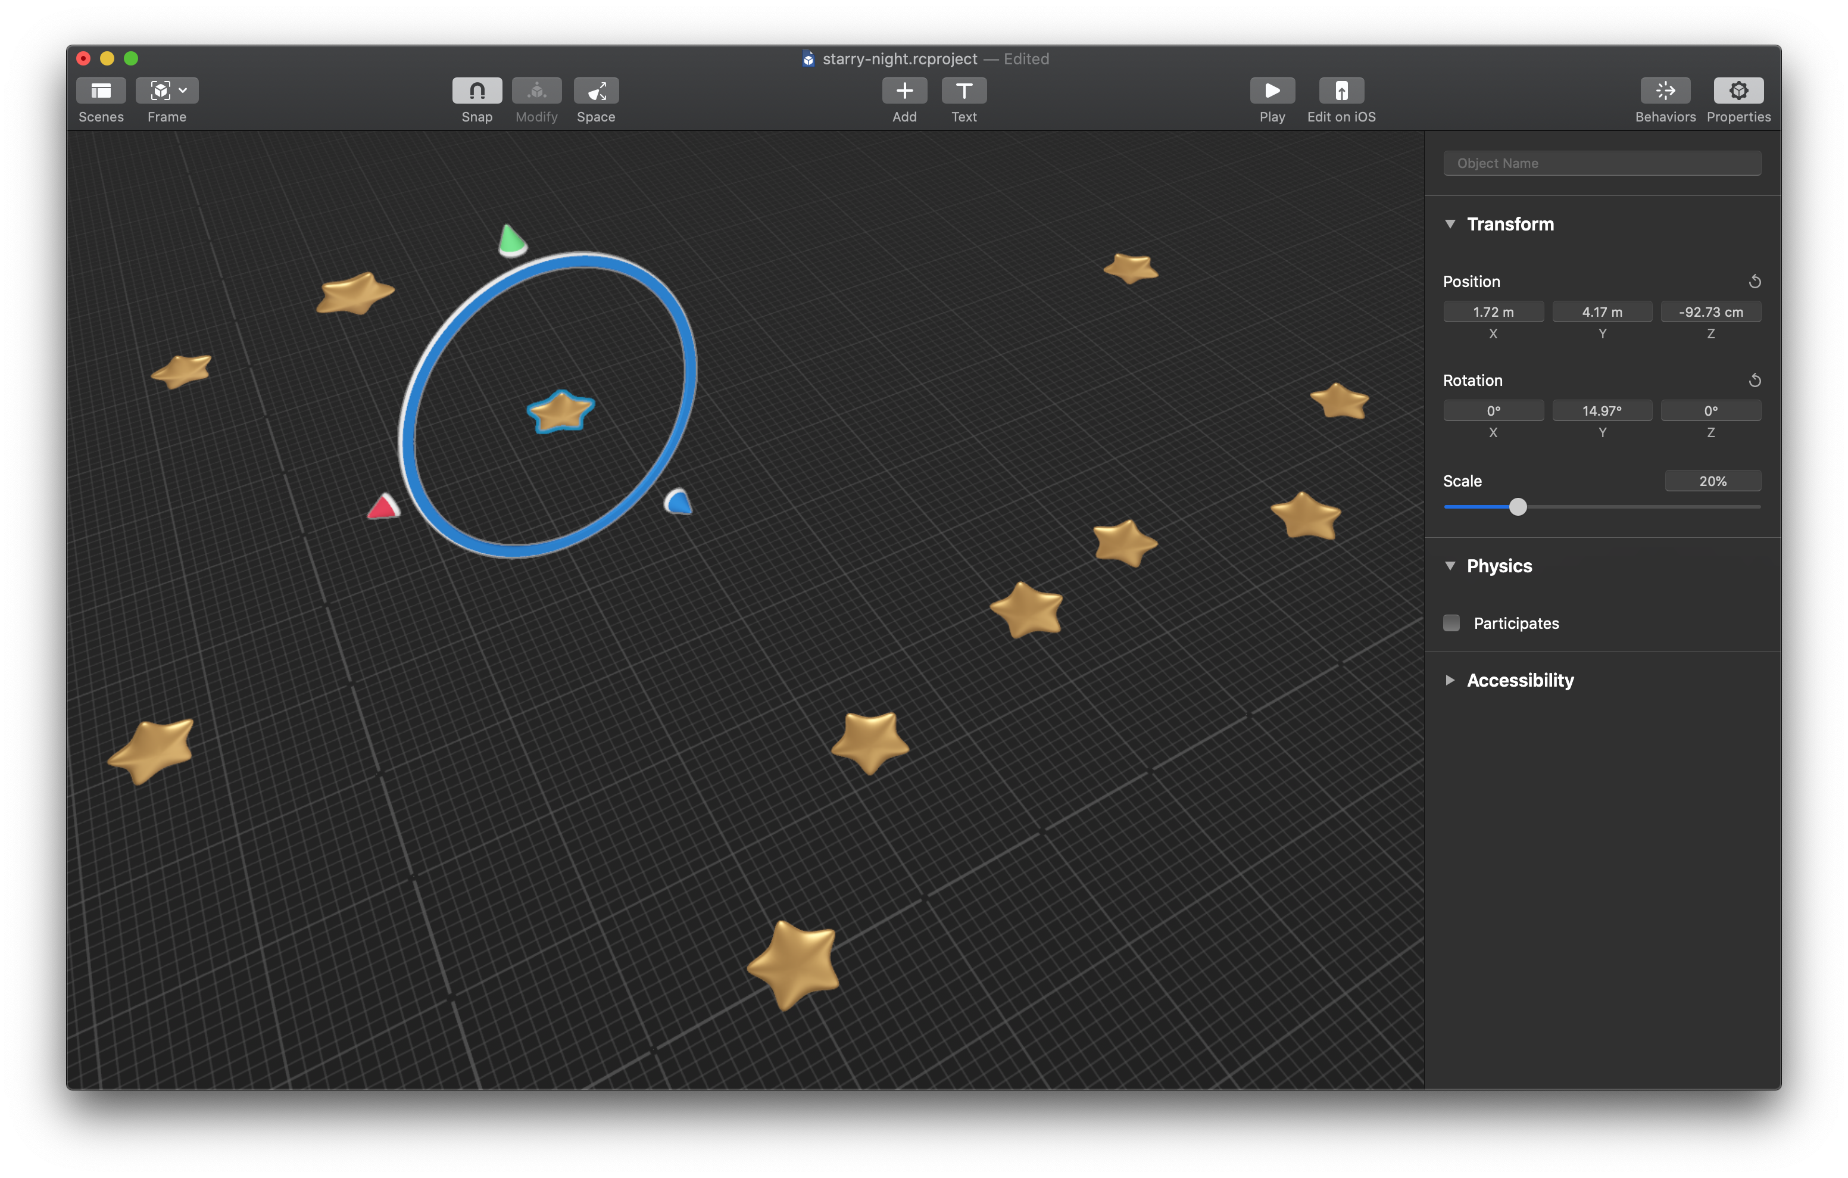Open the Frame dropdown menu
Screen dimensions: 1848x1178
(167, 91)
